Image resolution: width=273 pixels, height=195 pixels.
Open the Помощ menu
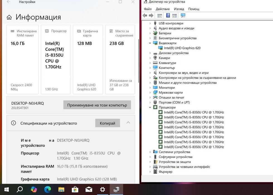(194, 9)
